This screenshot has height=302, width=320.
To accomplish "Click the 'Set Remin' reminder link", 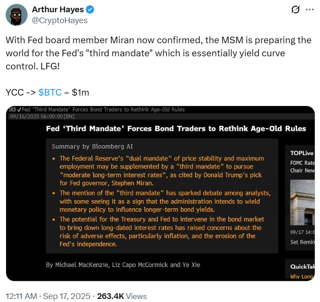I will coord(302,242).
